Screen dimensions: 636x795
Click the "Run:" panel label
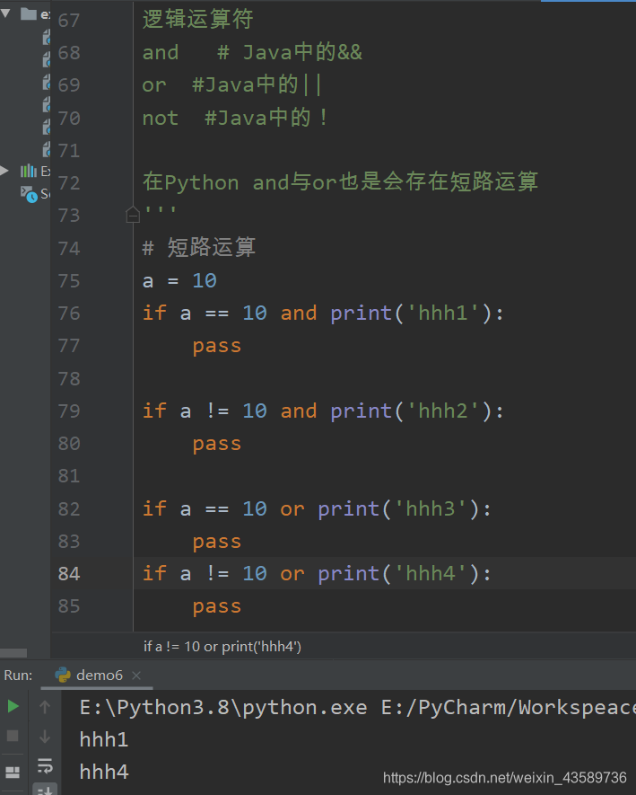click(x=18, y=676)
